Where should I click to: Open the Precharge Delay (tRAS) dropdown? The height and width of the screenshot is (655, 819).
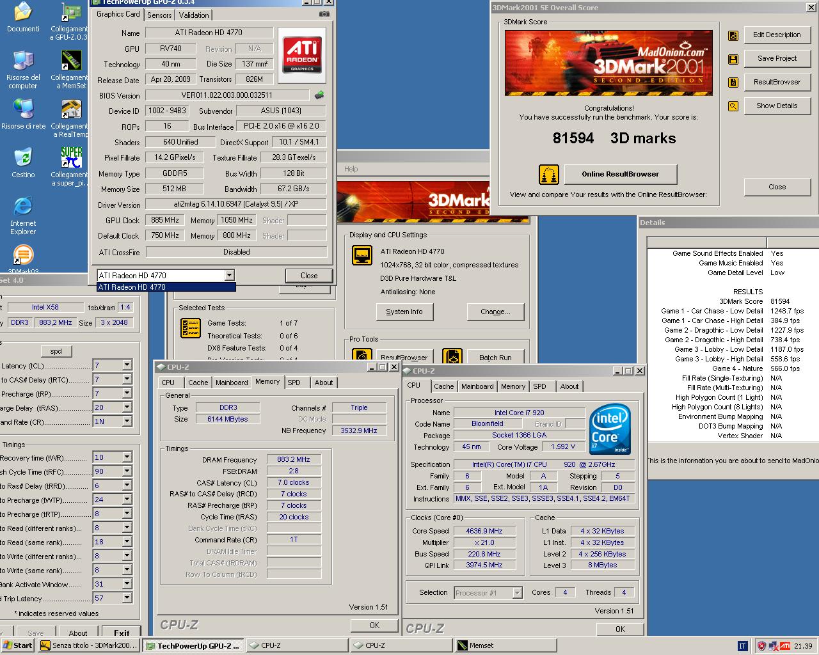(x=127, y=407)
